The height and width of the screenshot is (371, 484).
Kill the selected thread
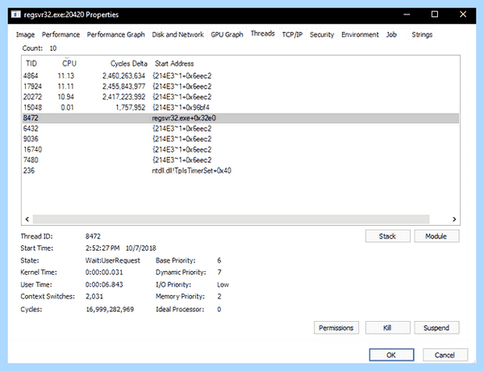388,327
